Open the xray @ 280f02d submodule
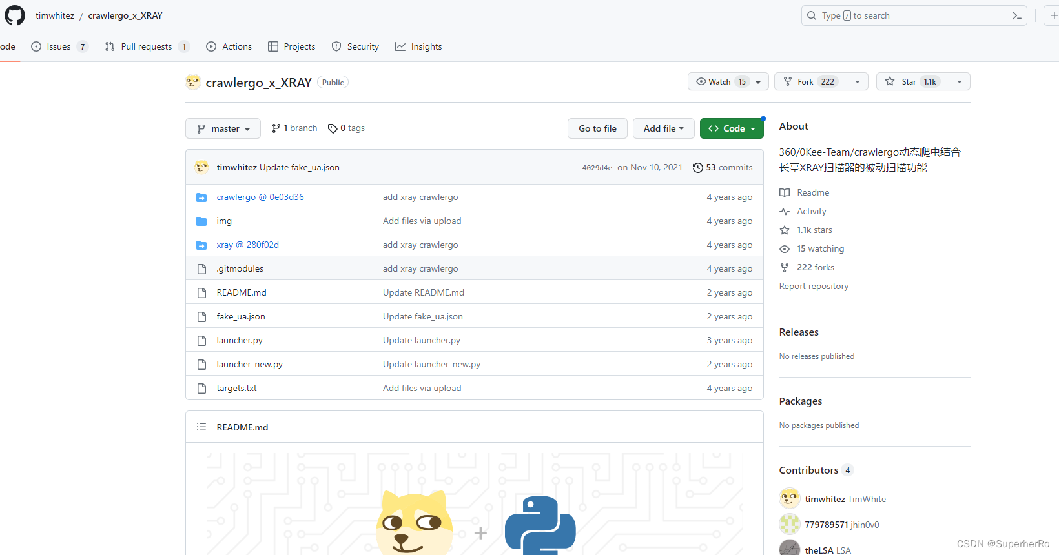 click(248, 245)
